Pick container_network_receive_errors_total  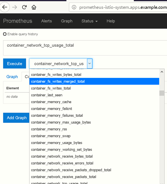pos(94,163)
